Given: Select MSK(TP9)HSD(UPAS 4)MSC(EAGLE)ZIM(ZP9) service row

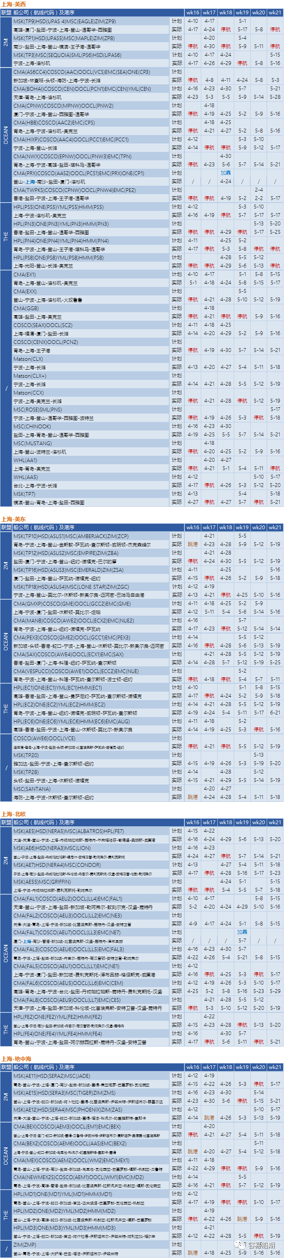Looking at the screenshot, I should click(91, 22).
